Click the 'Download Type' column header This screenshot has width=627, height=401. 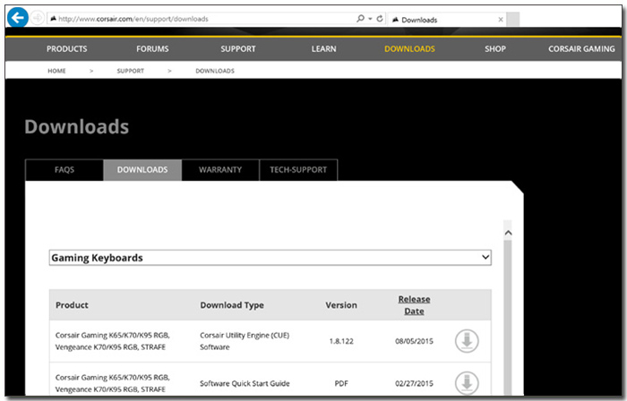pos(232,305)
